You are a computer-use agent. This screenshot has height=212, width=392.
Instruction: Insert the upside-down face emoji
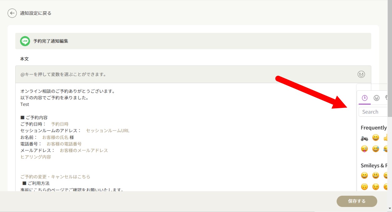(364, 187)
